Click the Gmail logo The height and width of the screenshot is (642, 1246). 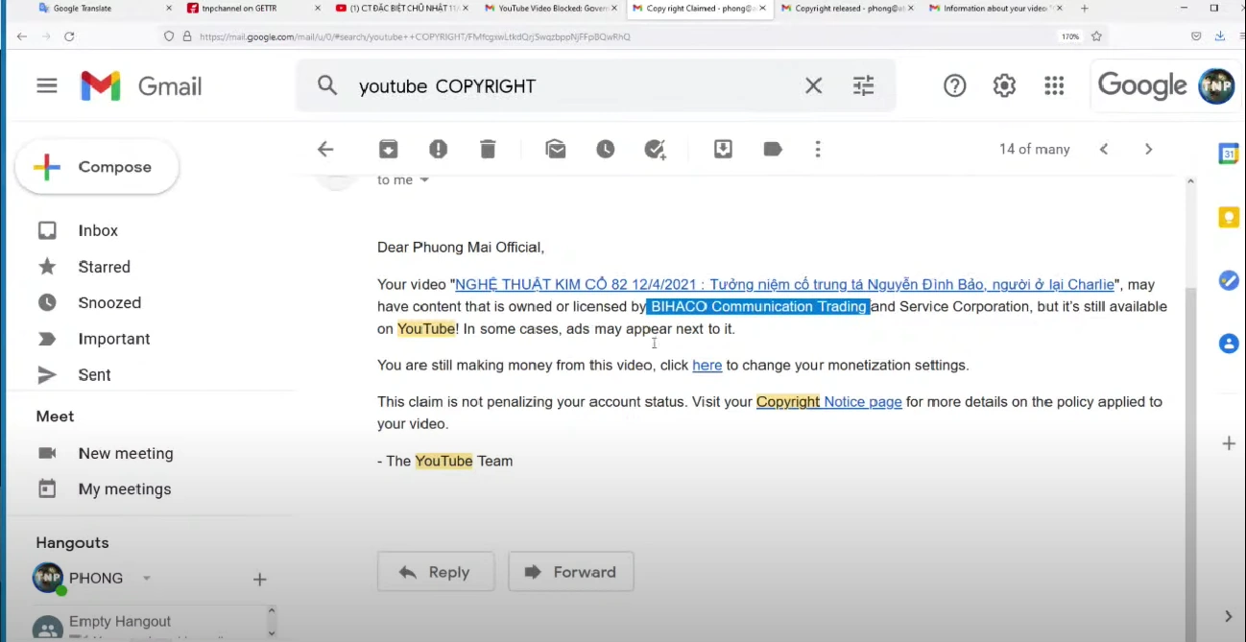tap(141, 86)
